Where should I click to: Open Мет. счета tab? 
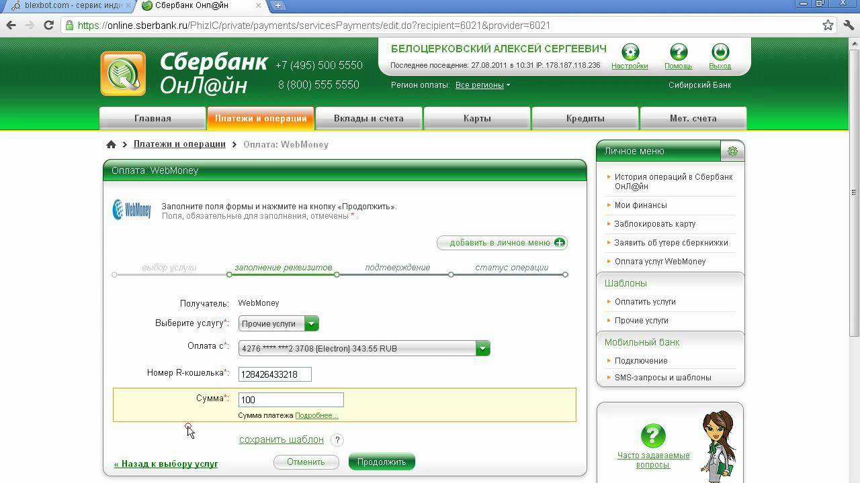[693, 118]
